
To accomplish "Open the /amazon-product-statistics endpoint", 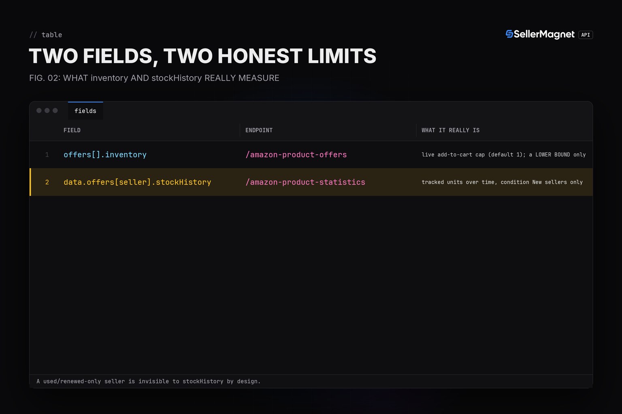I will (305, 182).
